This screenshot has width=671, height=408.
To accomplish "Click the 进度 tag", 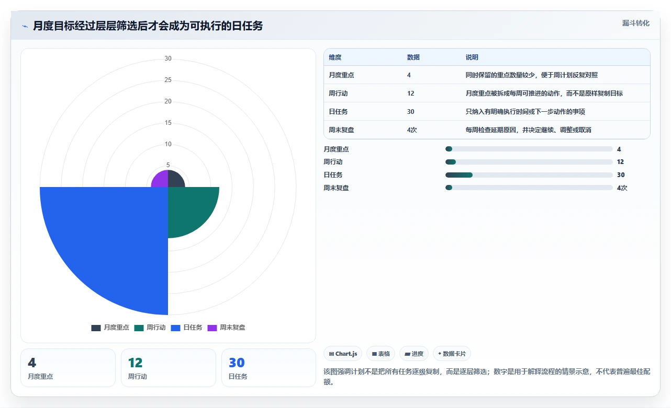I will 414,354.
